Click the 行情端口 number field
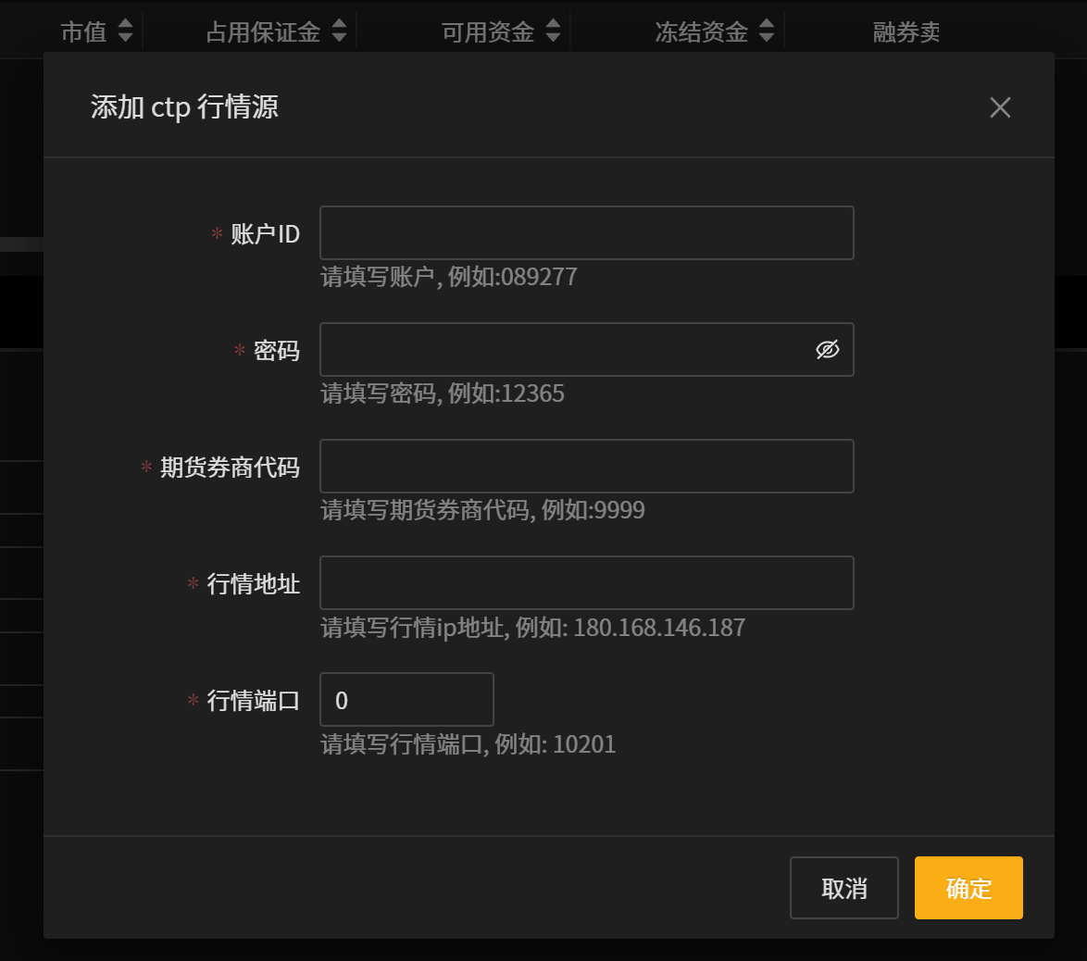The image size is (1087, 961). coord(406,700)
